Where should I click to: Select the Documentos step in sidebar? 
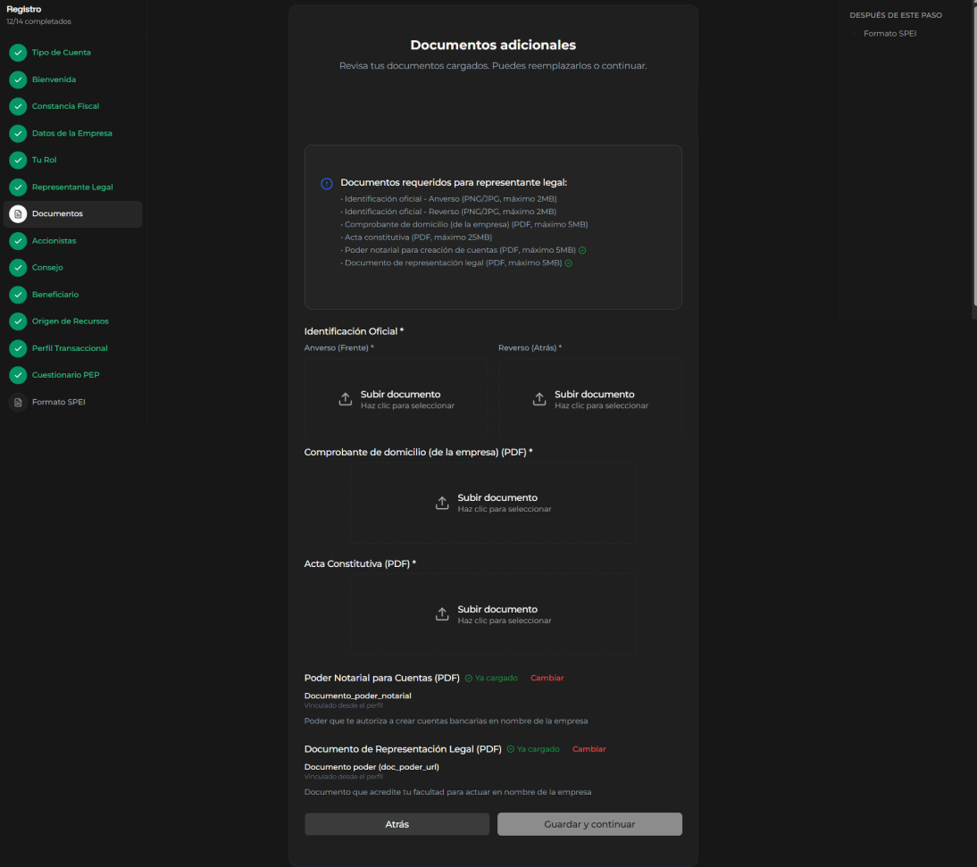point(73,213)
